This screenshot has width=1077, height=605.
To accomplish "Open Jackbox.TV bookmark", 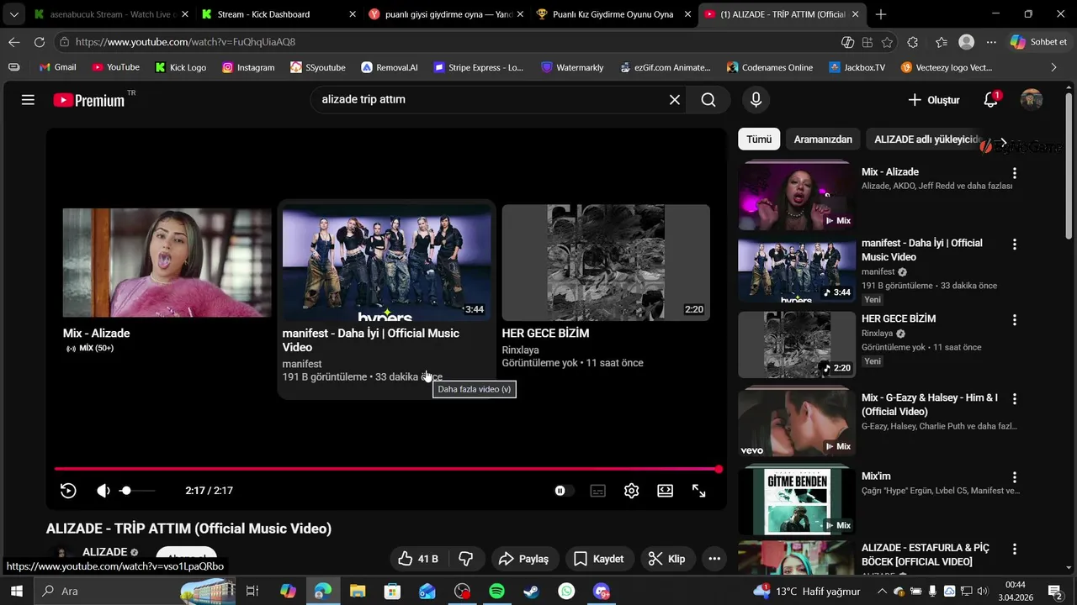I will (x=857, y=67).
